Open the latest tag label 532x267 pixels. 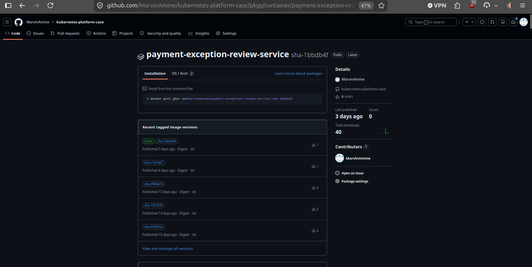pos(148,141)
